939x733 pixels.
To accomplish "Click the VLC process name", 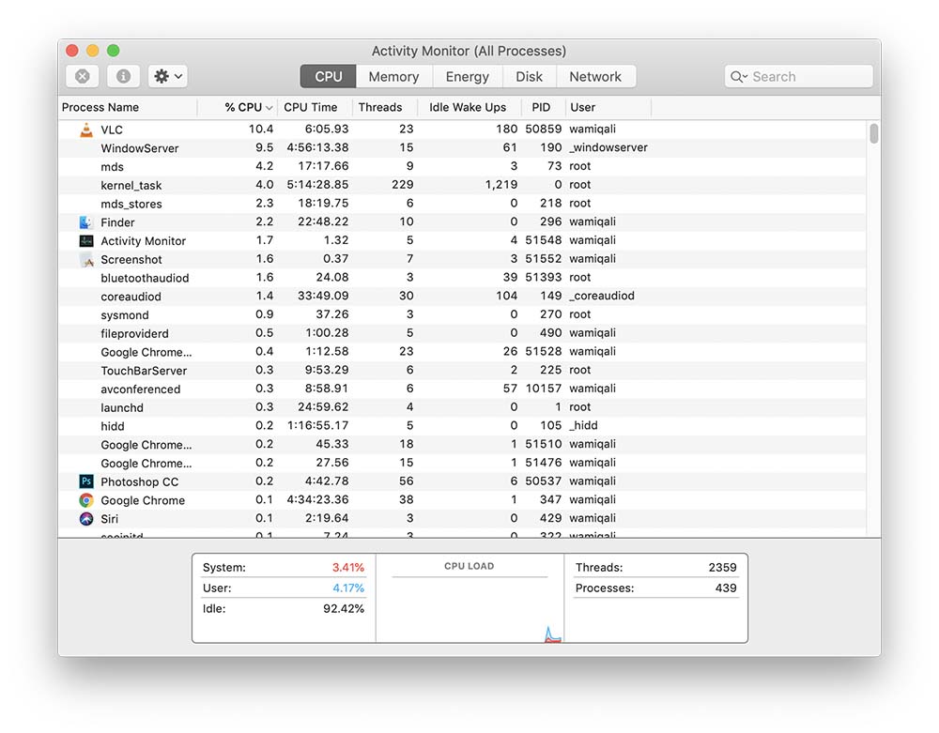I will point(112,130).
